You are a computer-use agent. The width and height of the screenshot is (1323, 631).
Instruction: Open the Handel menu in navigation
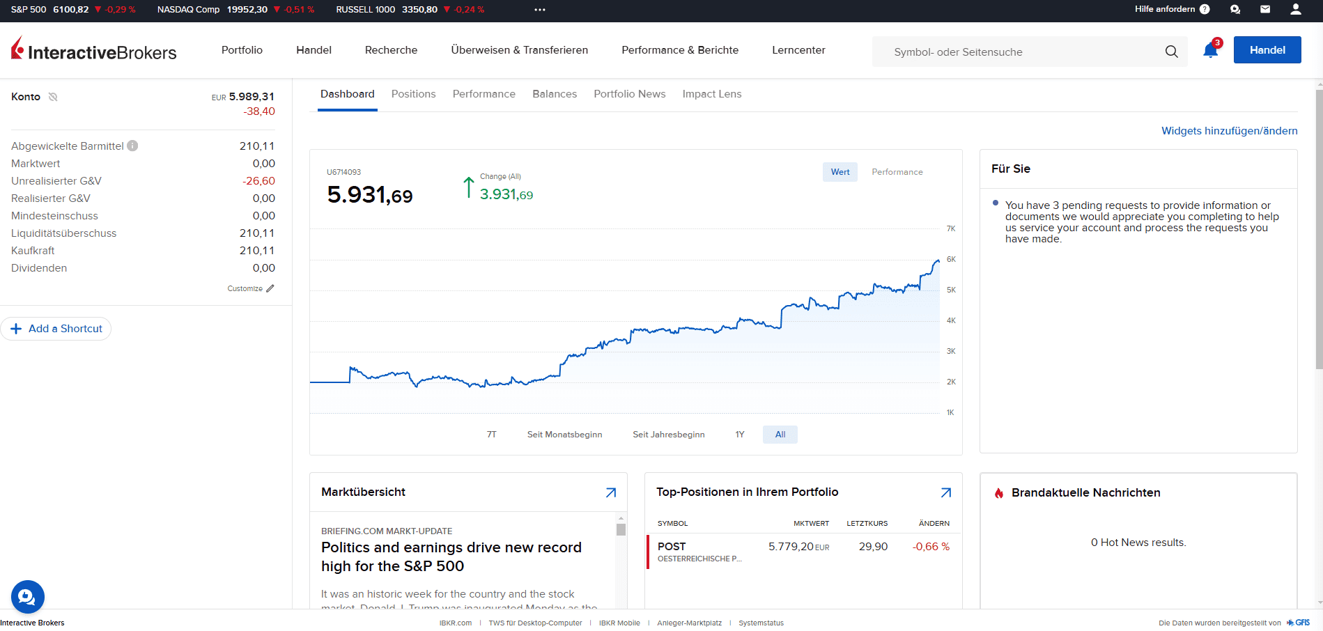point(314,50)
